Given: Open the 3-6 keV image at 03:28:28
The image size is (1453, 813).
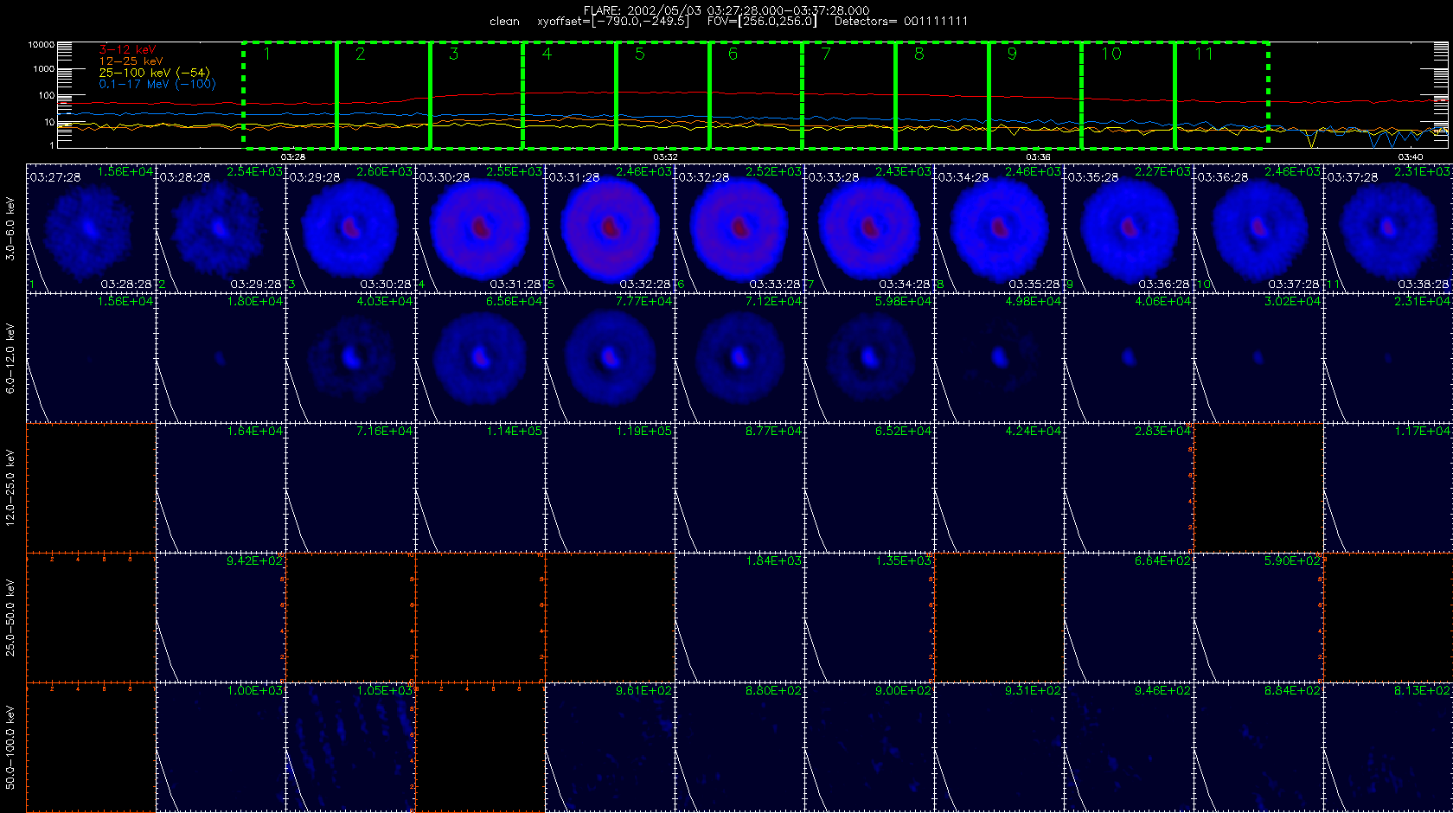Looking at the screenshot, I should (221, 228).
